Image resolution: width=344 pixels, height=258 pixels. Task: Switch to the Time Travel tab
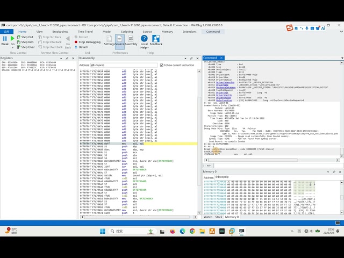pyautogui.click(x=85, y=32)
